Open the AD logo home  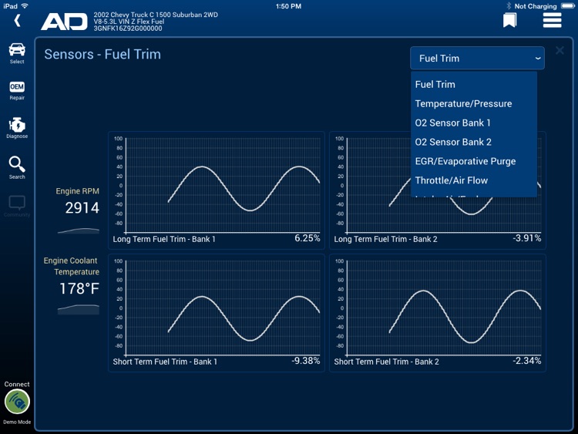click(x=64, y=22)
